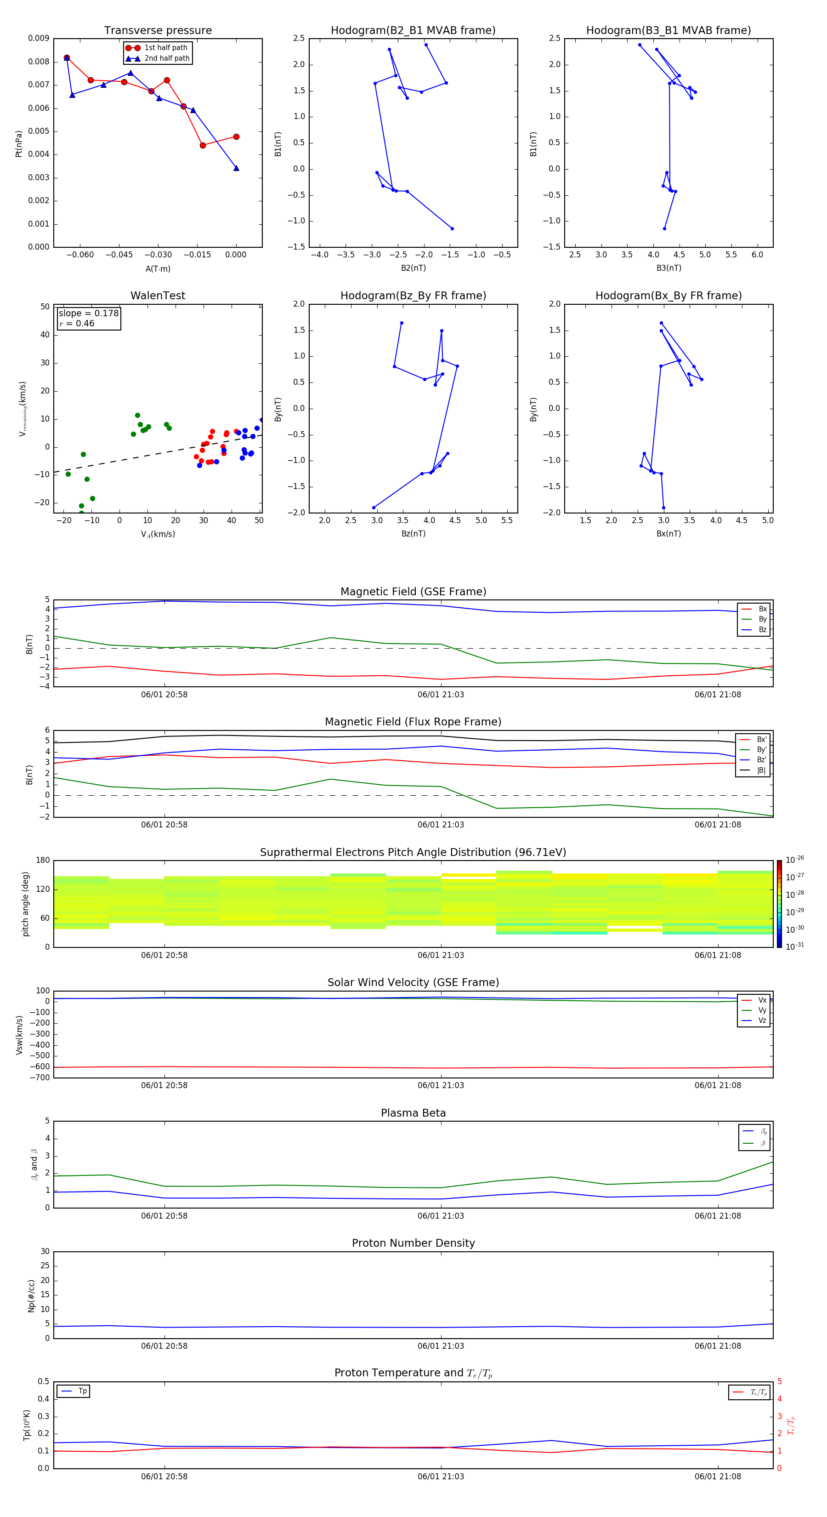
Task: Click 'Magnetic Field (GSE Frame)' title
Action: point(413,592)
